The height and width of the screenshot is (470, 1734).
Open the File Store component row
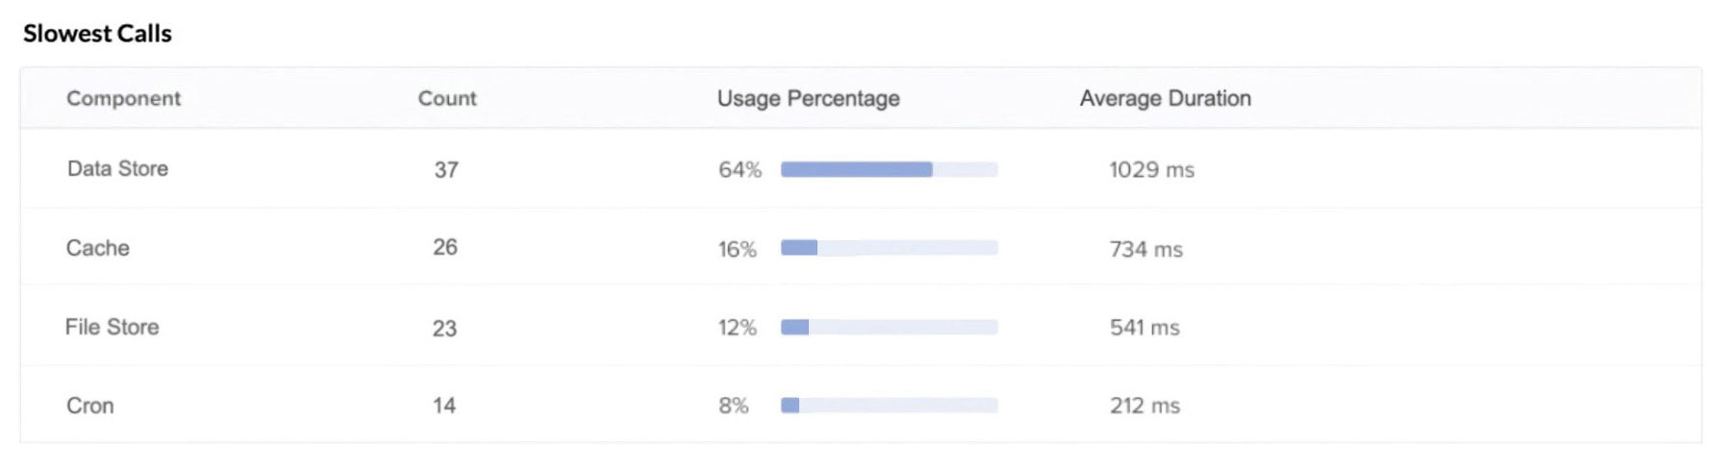[112, 327]
